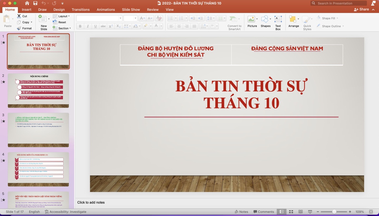Toggle Subscript formatting
The image size is (379, 216).
(119, 26)
